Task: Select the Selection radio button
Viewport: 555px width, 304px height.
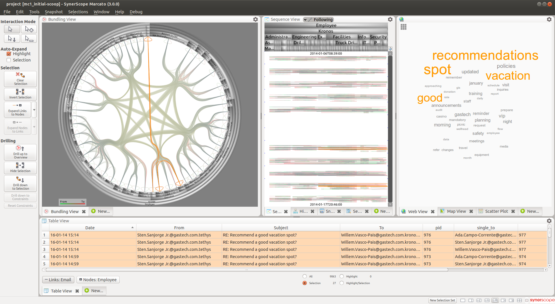Action: point(304,283)
